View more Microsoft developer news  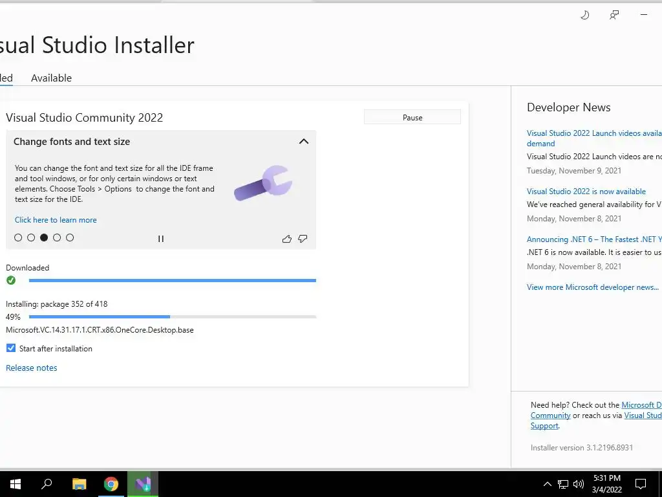(x=593, y=287)
